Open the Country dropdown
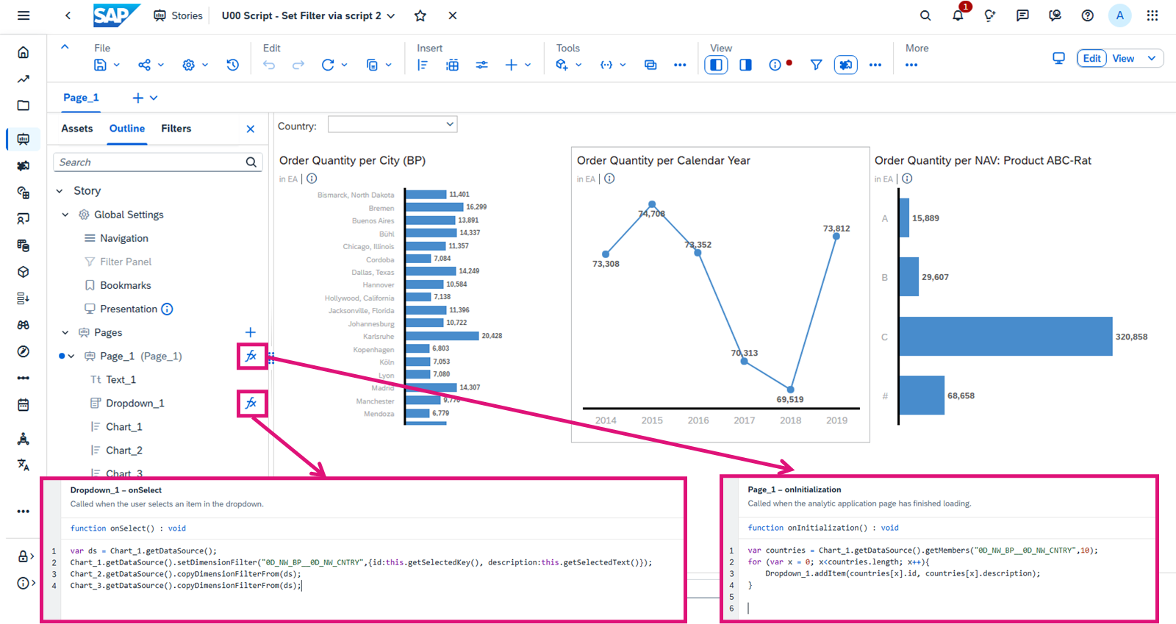The height and width of the screenshot is (624, 1176). click(392, 124)
